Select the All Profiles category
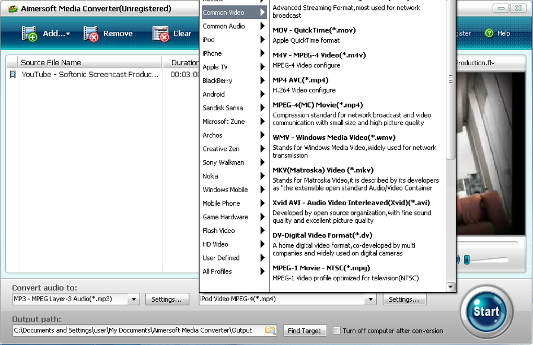Screen dimensions: 533x345 [234, 271]
